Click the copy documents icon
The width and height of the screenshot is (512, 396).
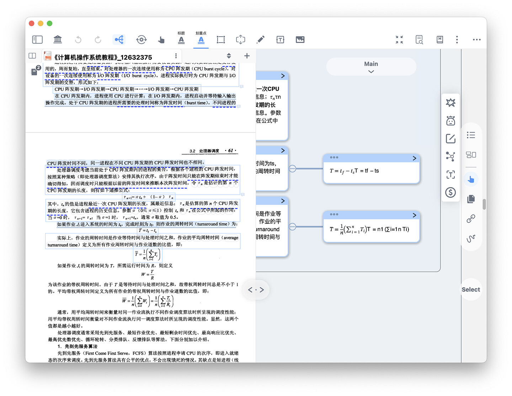click(x=471, y=199)
